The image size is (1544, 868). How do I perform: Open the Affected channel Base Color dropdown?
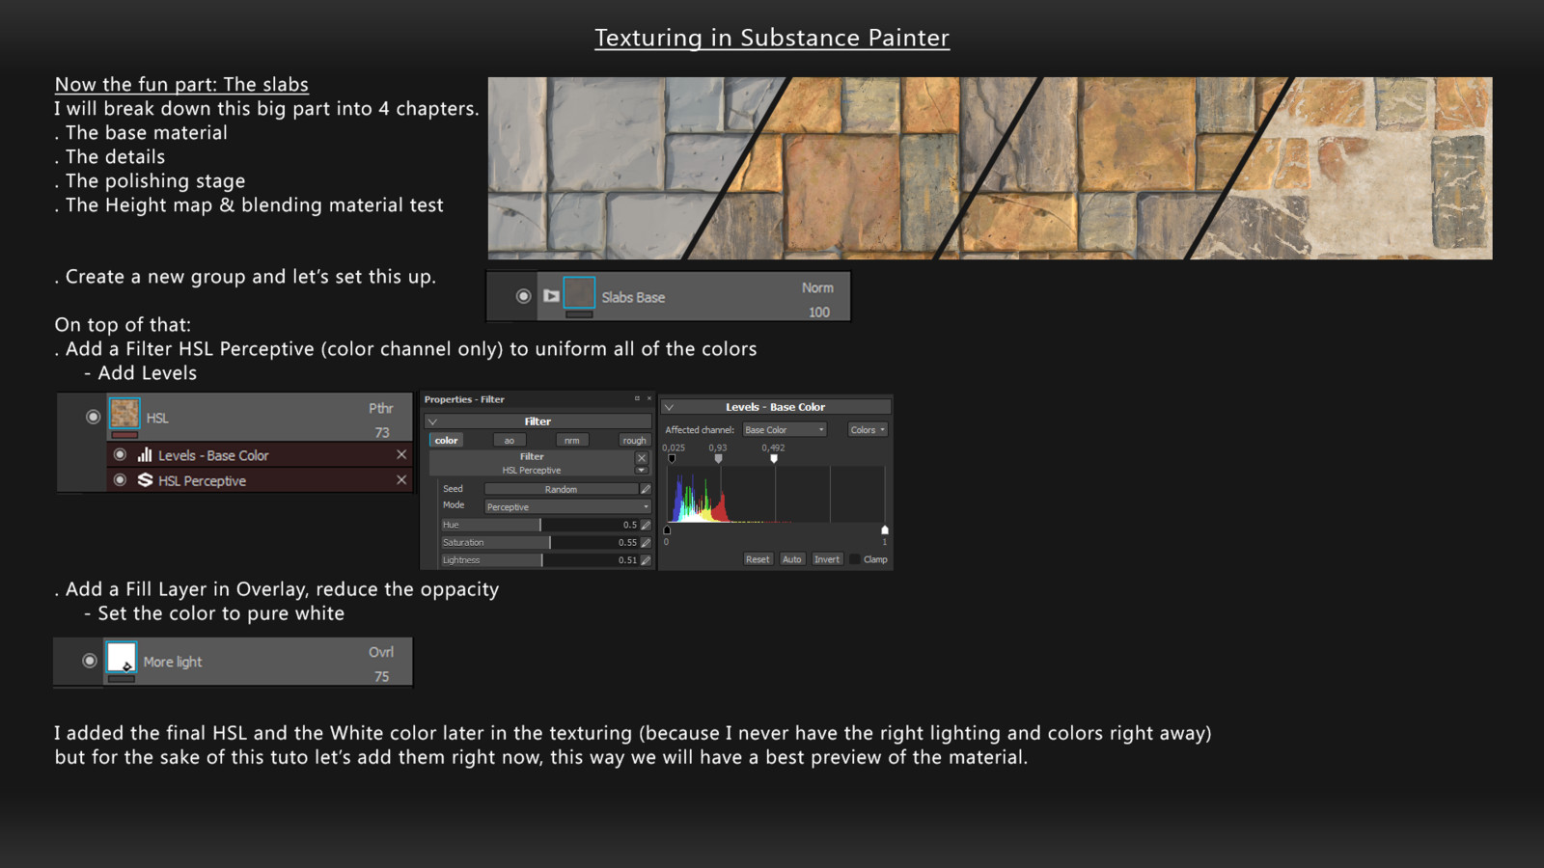tap(785, 430)
